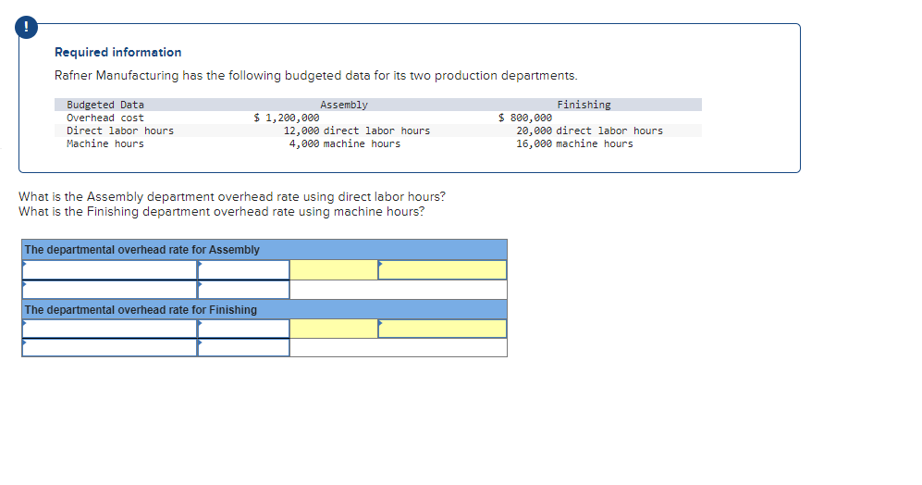Click the 'Overhead cost' row label
This screenshot has width=922, height=485.
point(105,118)
